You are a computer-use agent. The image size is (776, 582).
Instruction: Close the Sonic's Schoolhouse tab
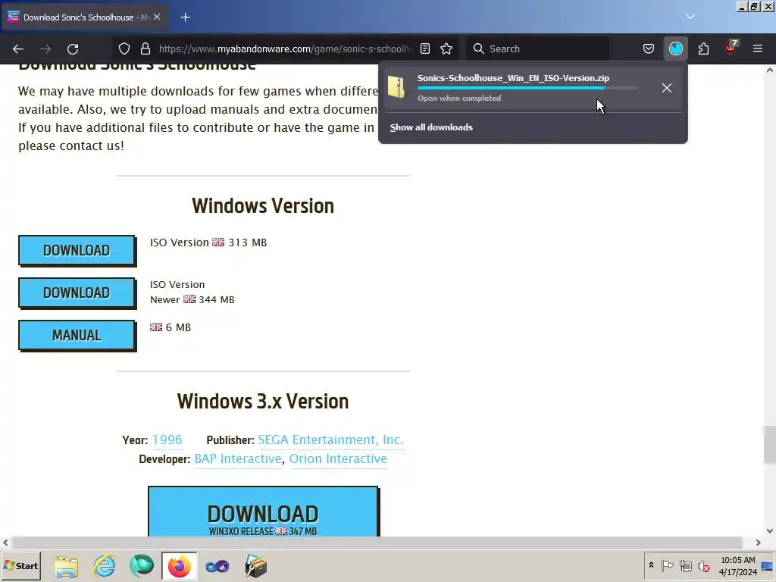[157, 17]
